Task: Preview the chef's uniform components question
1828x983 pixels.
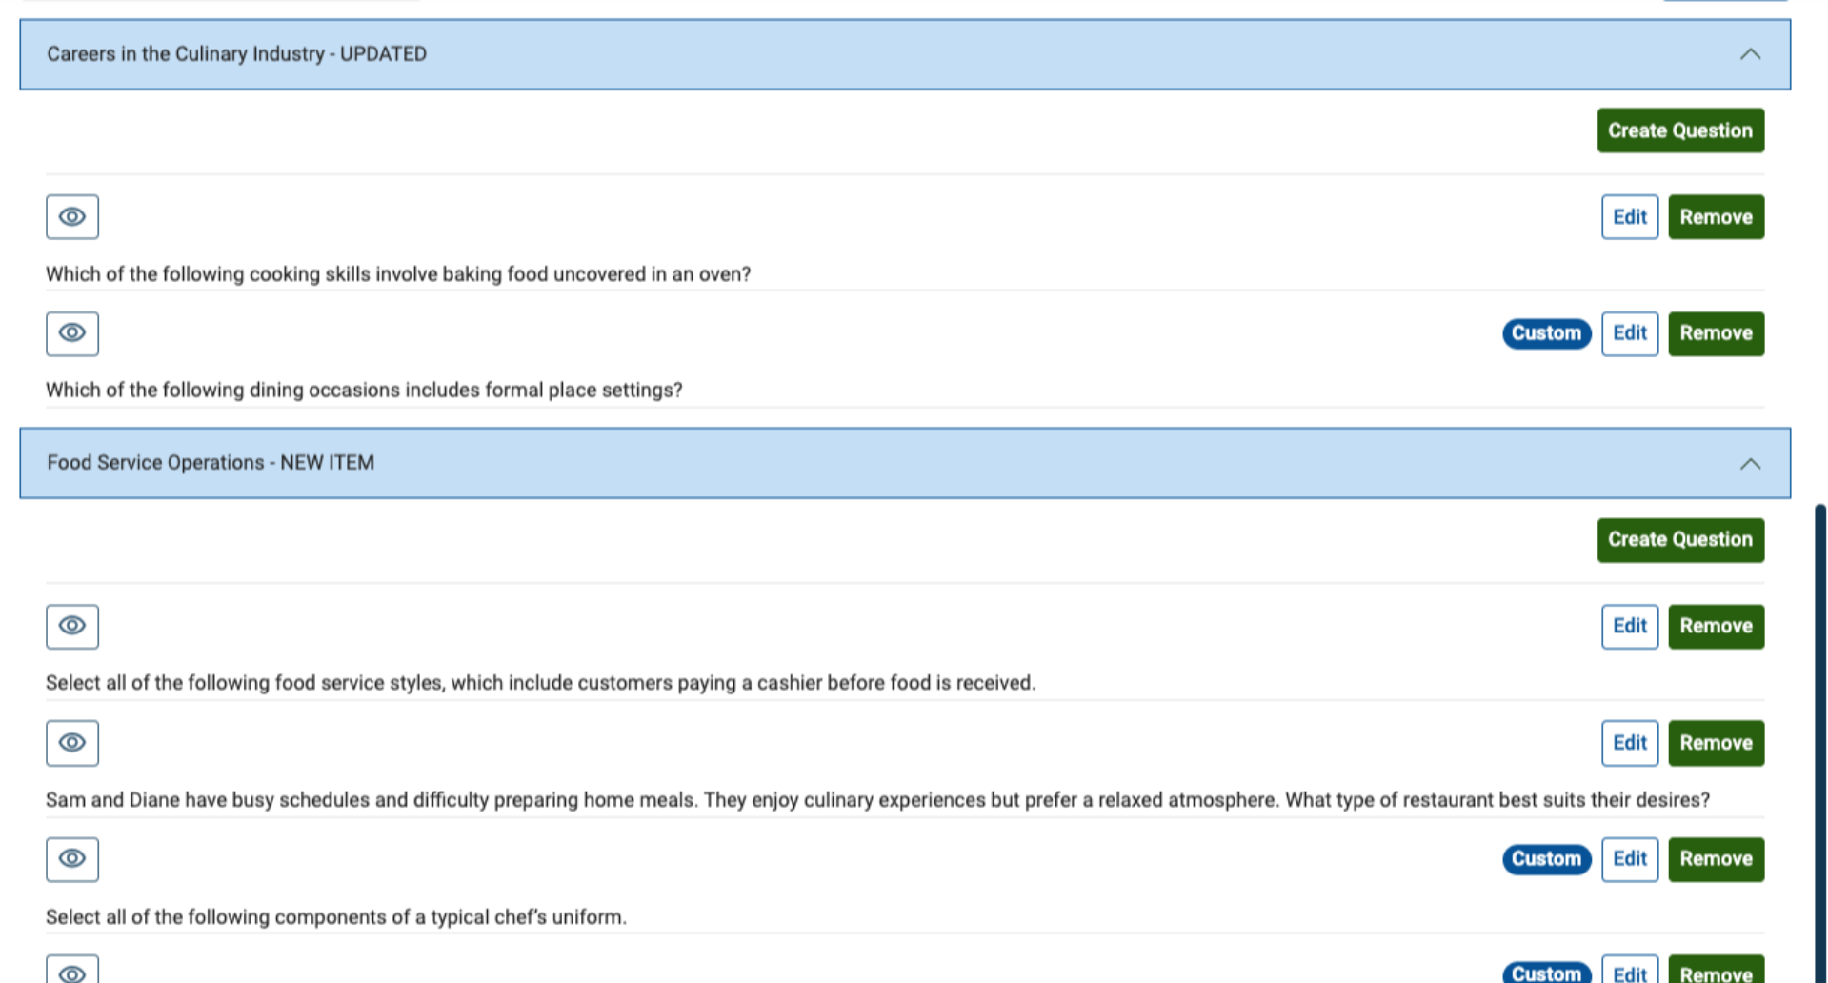Action: [x=72, y=859]
